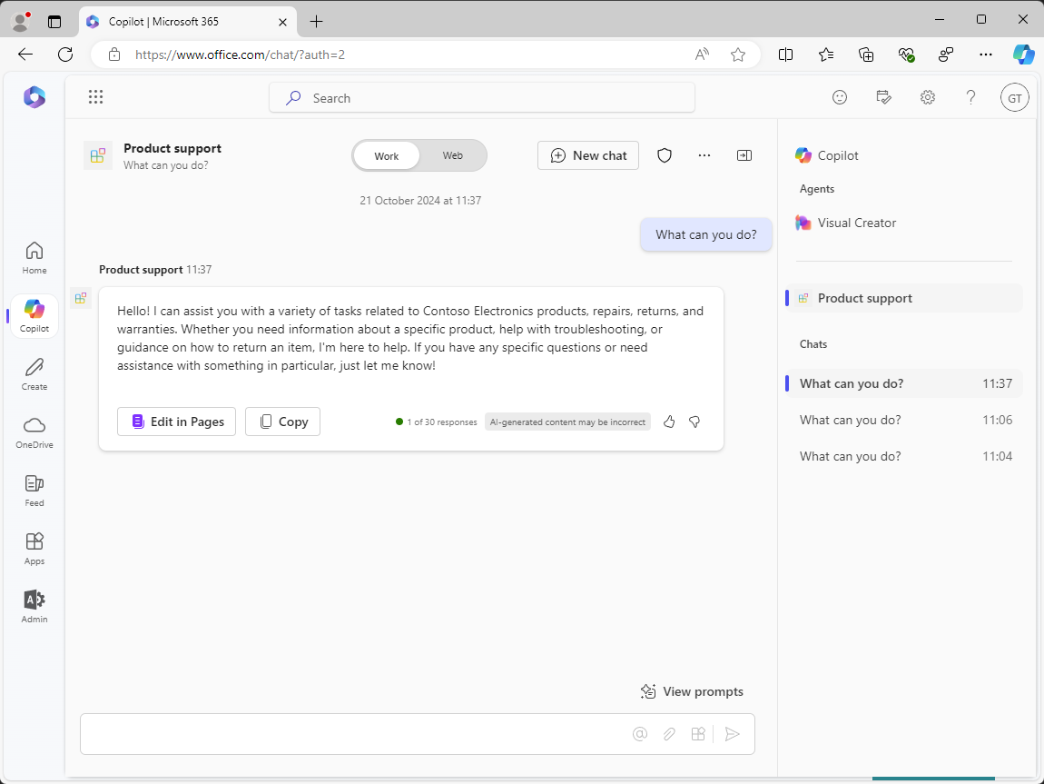The height and width of the screenshot is (784, 1044).
Task: Click the Chats heading text
Action: click(x=813, y=344)
